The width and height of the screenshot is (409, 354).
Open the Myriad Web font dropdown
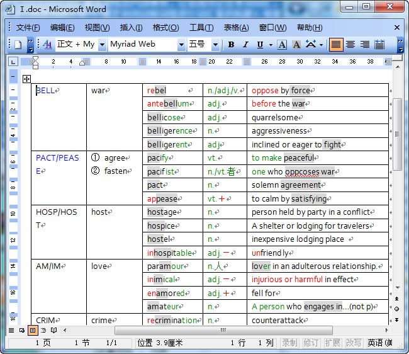[x=180, y=45]
